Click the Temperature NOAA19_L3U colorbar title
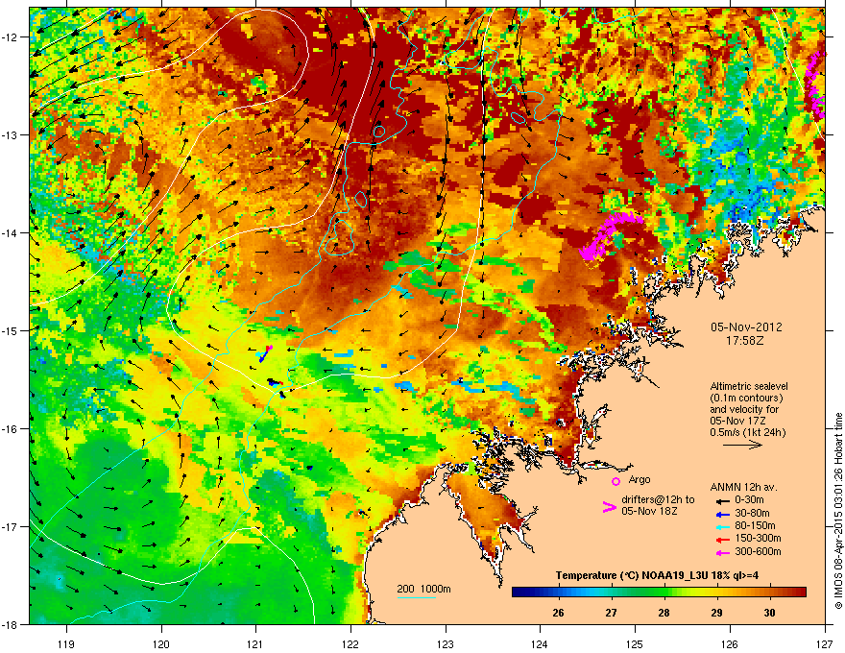845x653 pixels. pyautogui.click(x=658, y=576)
